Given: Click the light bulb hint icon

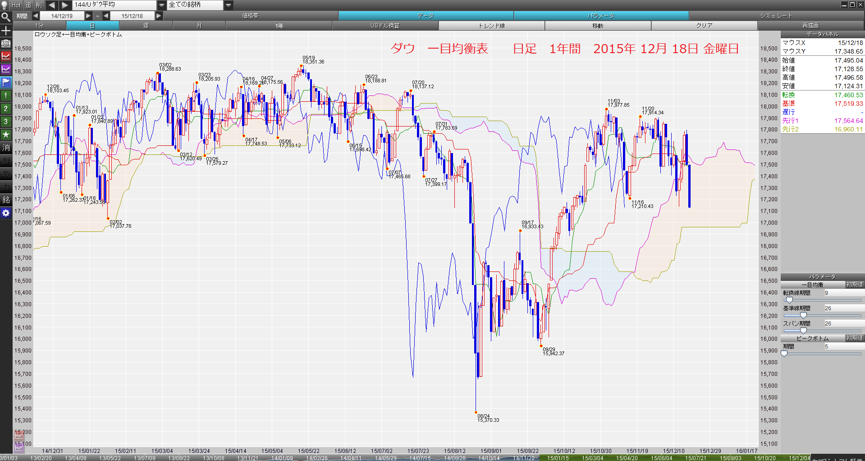Looking at the screenshot, I should click(5, 5).
